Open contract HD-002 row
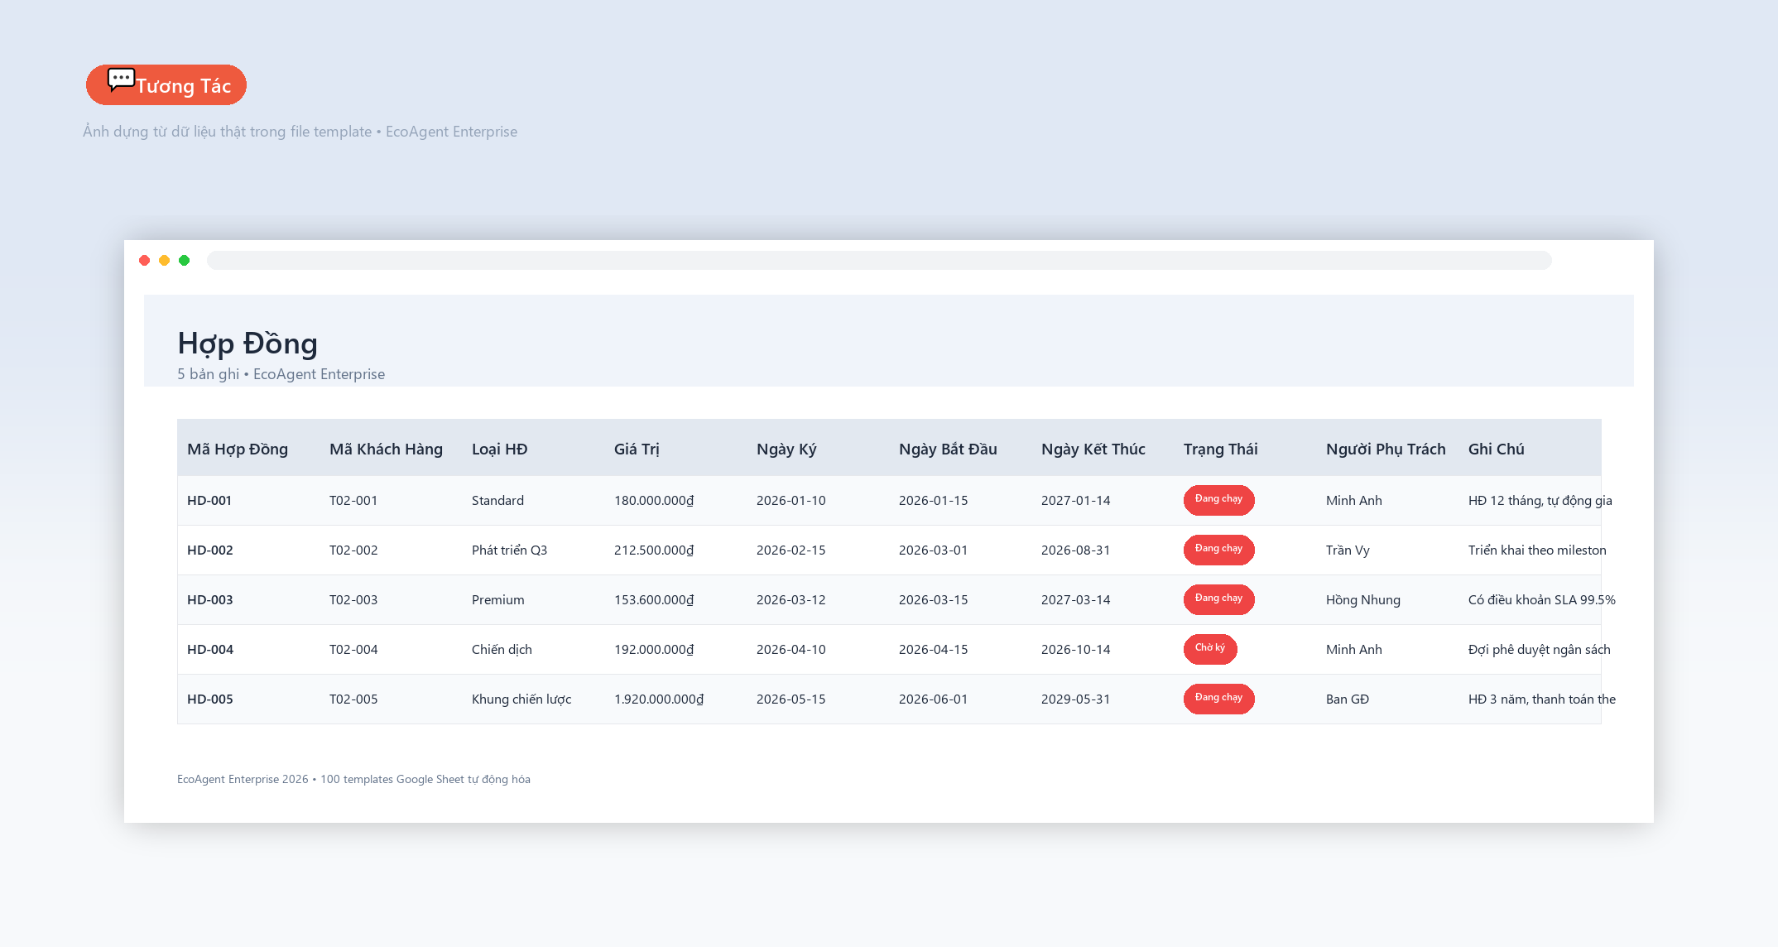 [x=889, y=550]
